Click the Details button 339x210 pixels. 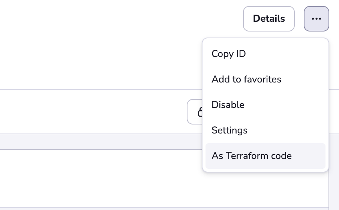(269, 19)
